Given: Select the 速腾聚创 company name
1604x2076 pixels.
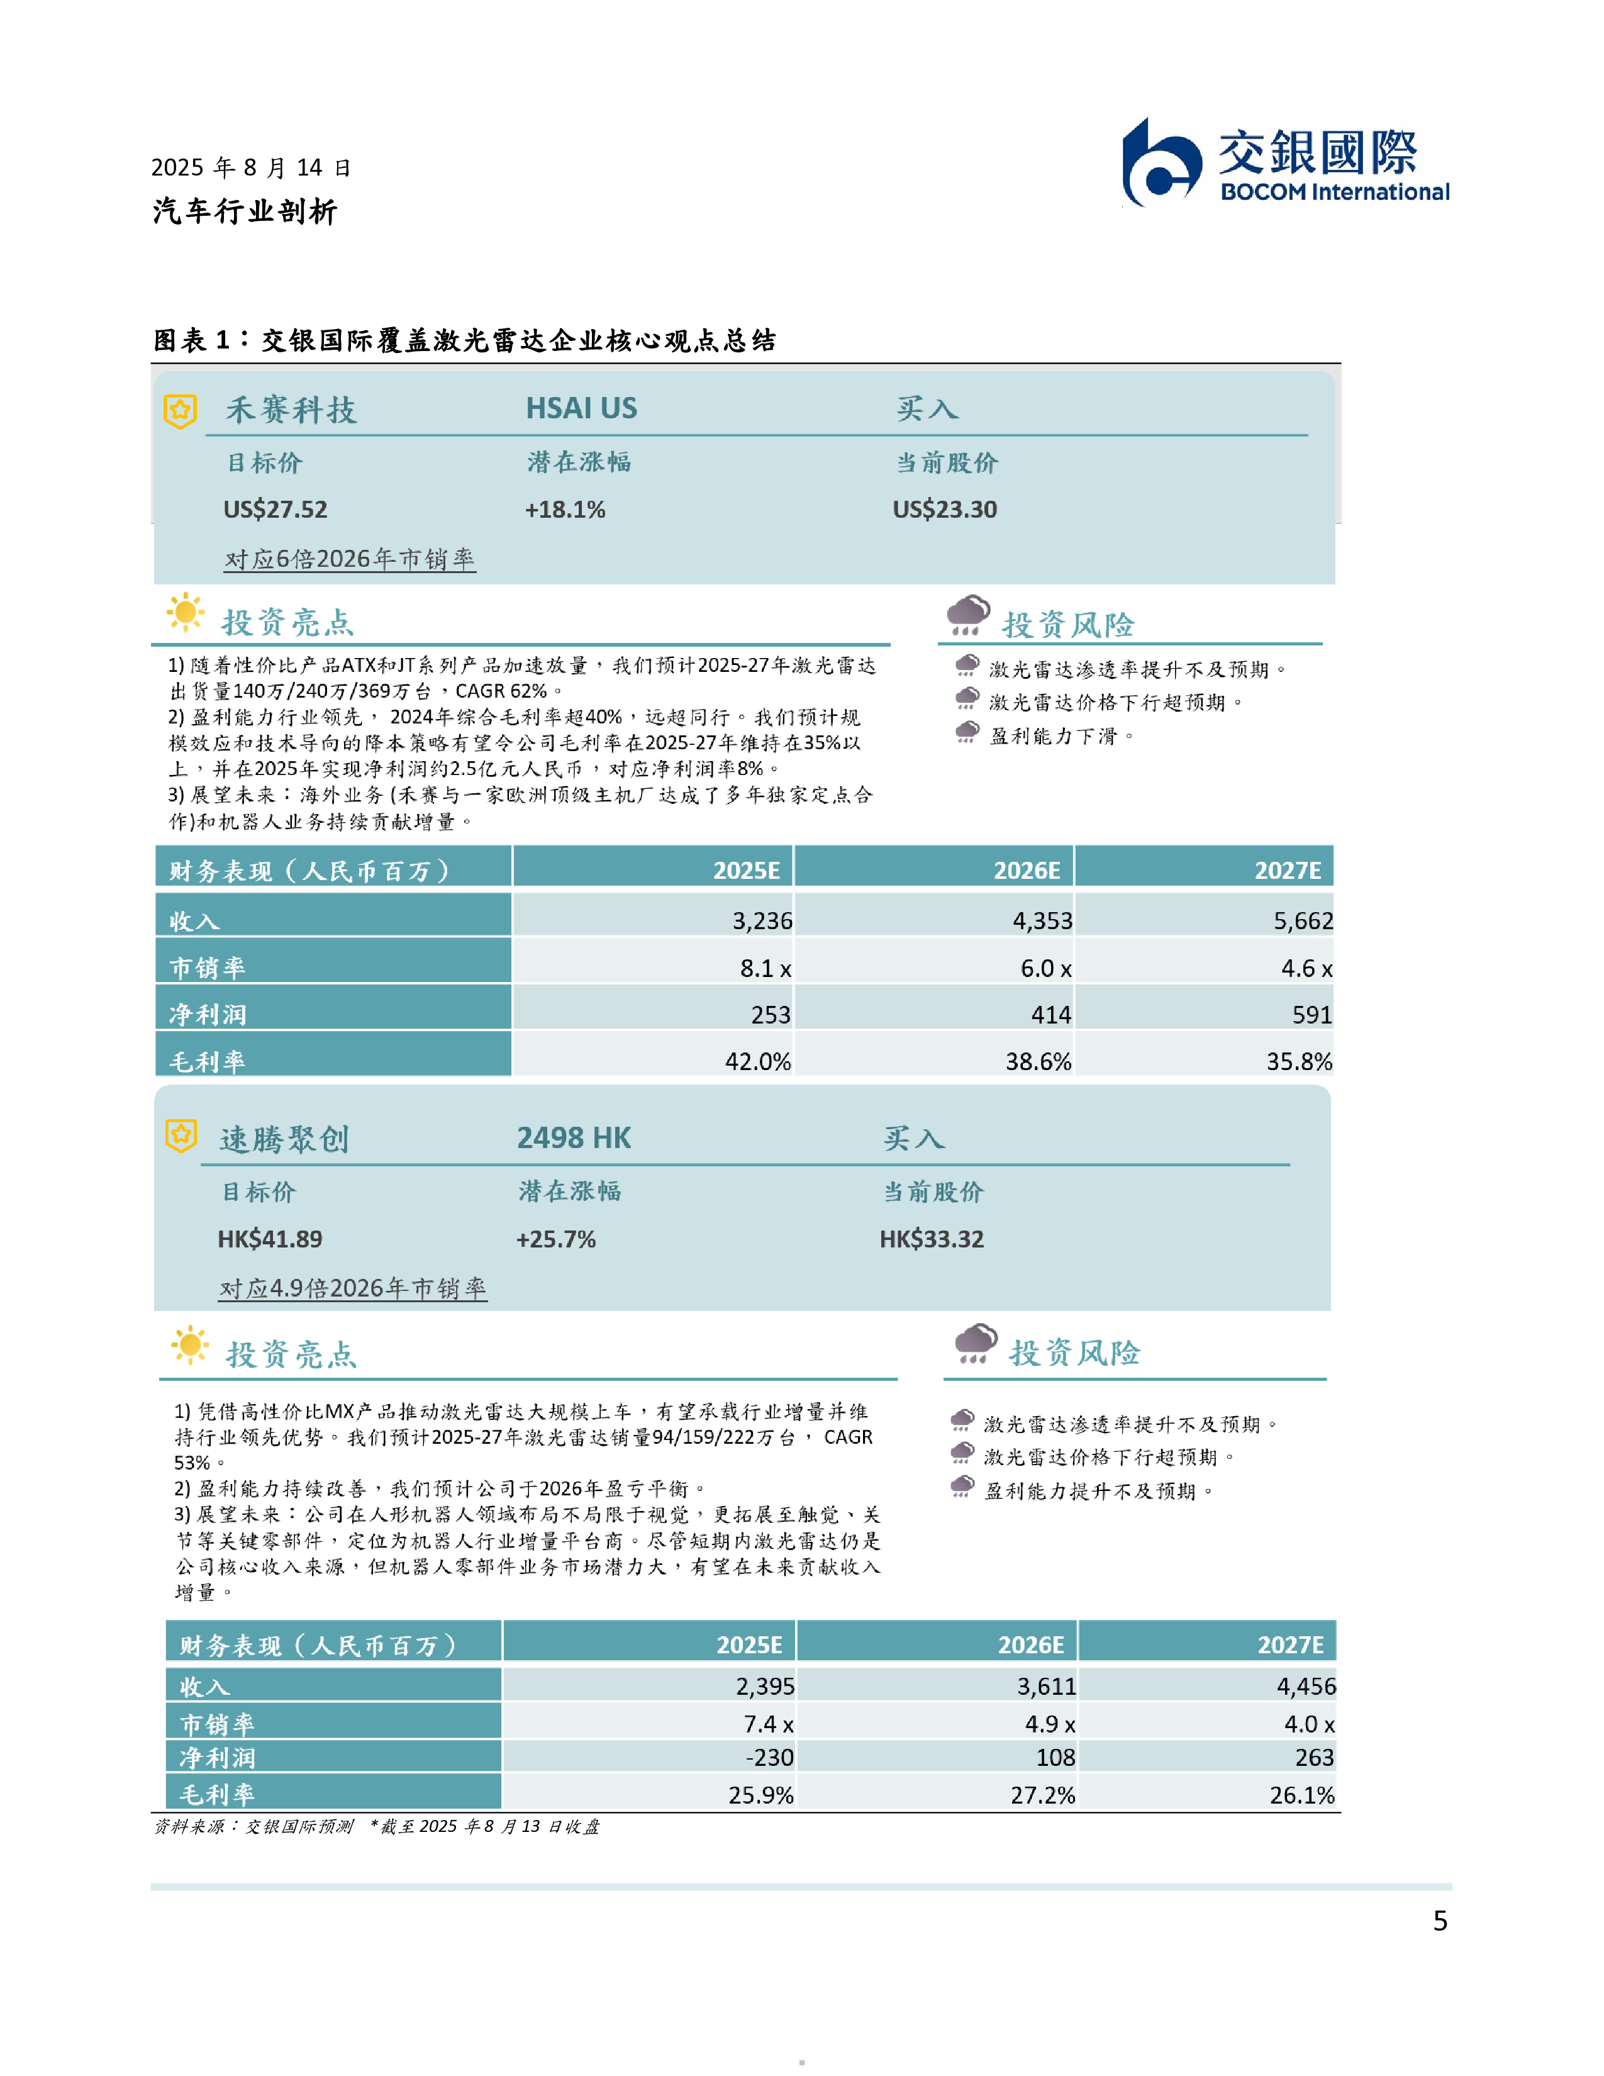Looking at the screenshot, I should [x=285, y=1139].
